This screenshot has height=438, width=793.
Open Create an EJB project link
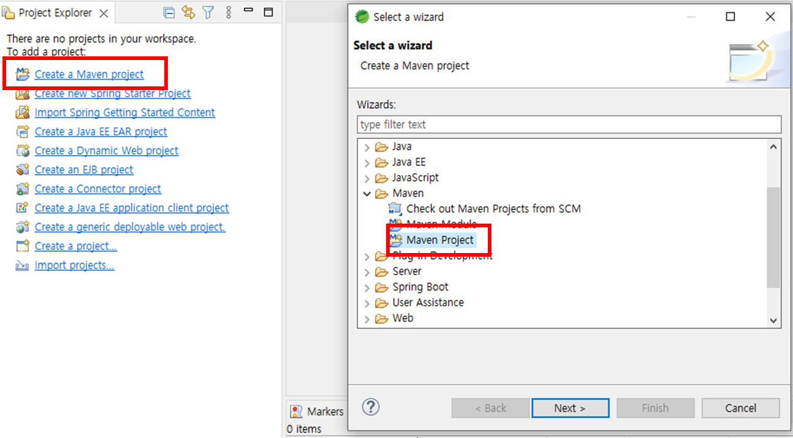click(x=84, y=170)
